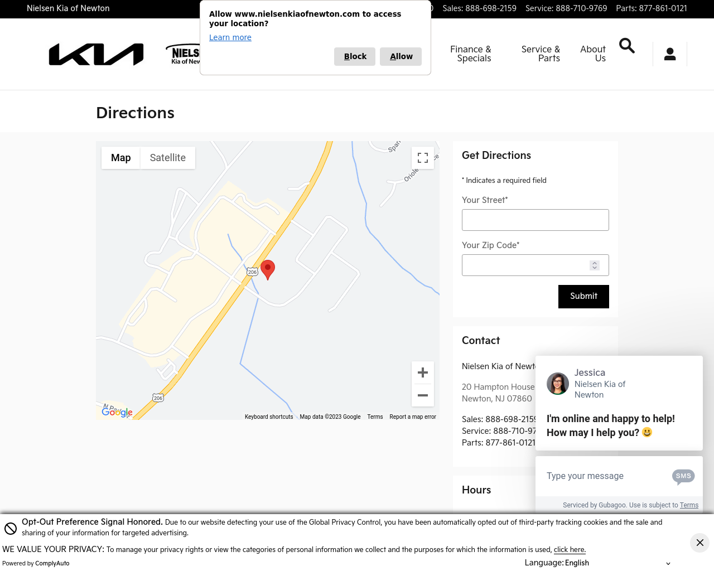Screen dimensions: 714x571
Task: Select the Map view tab
Action: tap(120, 158)
